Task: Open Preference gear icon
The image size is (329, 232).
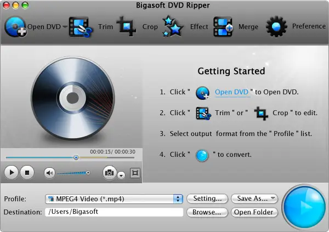Action: tap(276, 27)
